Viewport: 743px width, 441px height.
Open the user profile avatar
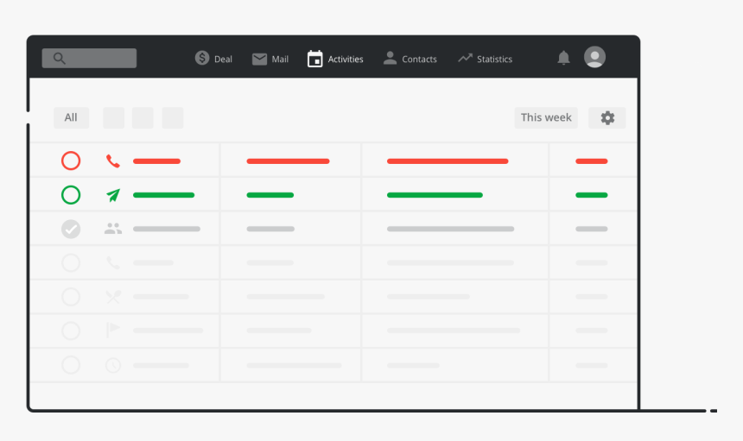coord(594,57)
